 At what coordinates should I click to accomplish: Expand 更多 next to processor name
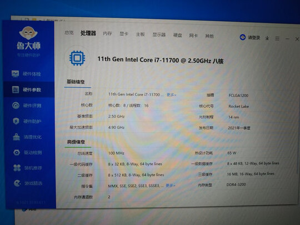tap(171, 94)
